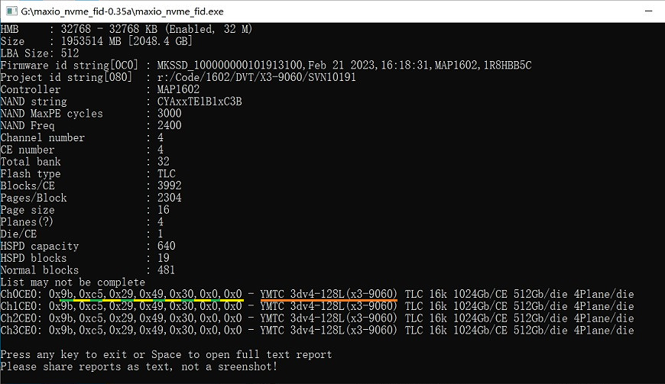Click the CE number label
Image resolution: width=665 pixels, height=384 pixels.
(x=28, y=150)
